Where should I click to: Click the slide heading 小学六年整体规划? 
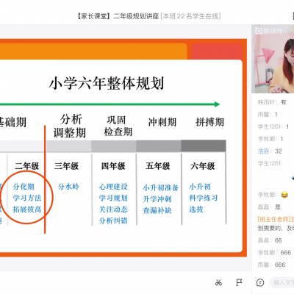[x=107, y=83]
